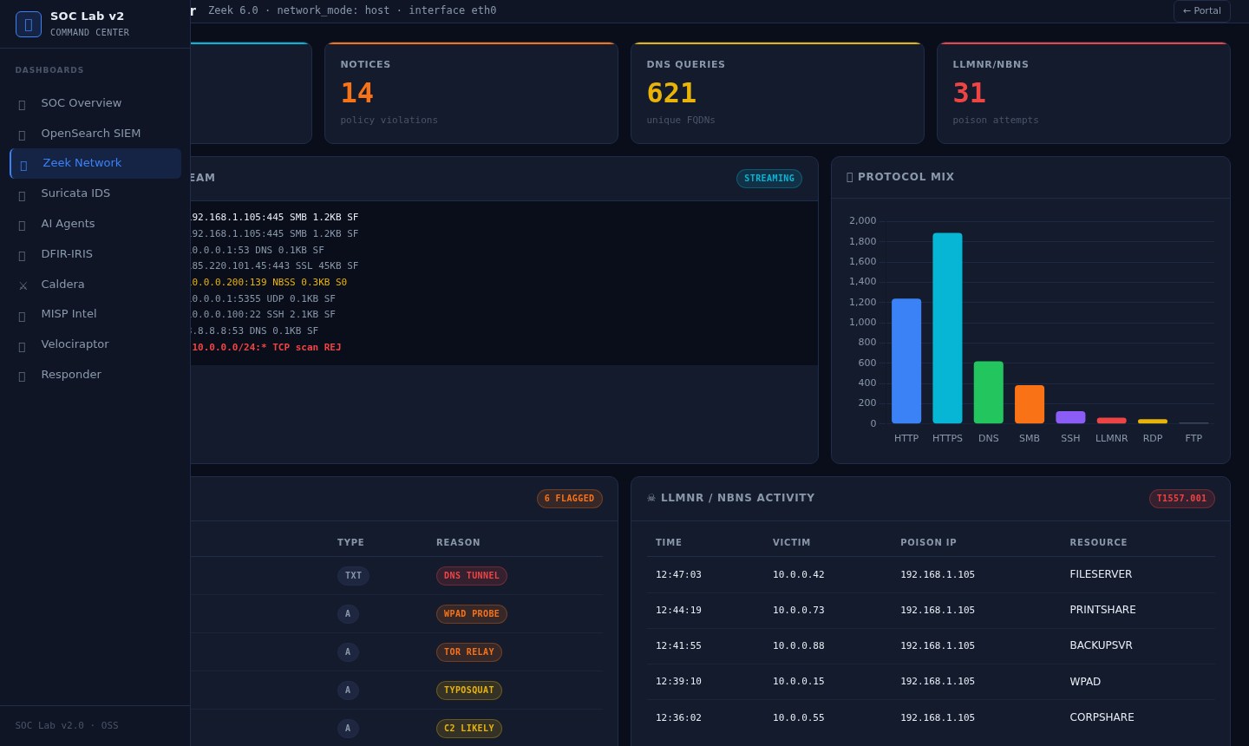
Task: Click the Caldera X icon in sidebar
Action: 23,284
